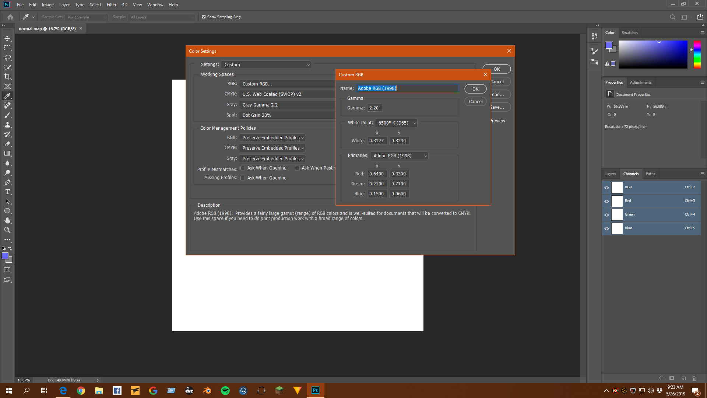The height and width of the screenshot is (398, 707).
Task: Hide the Red channel visibility
Action: click(x=606, y=201)
